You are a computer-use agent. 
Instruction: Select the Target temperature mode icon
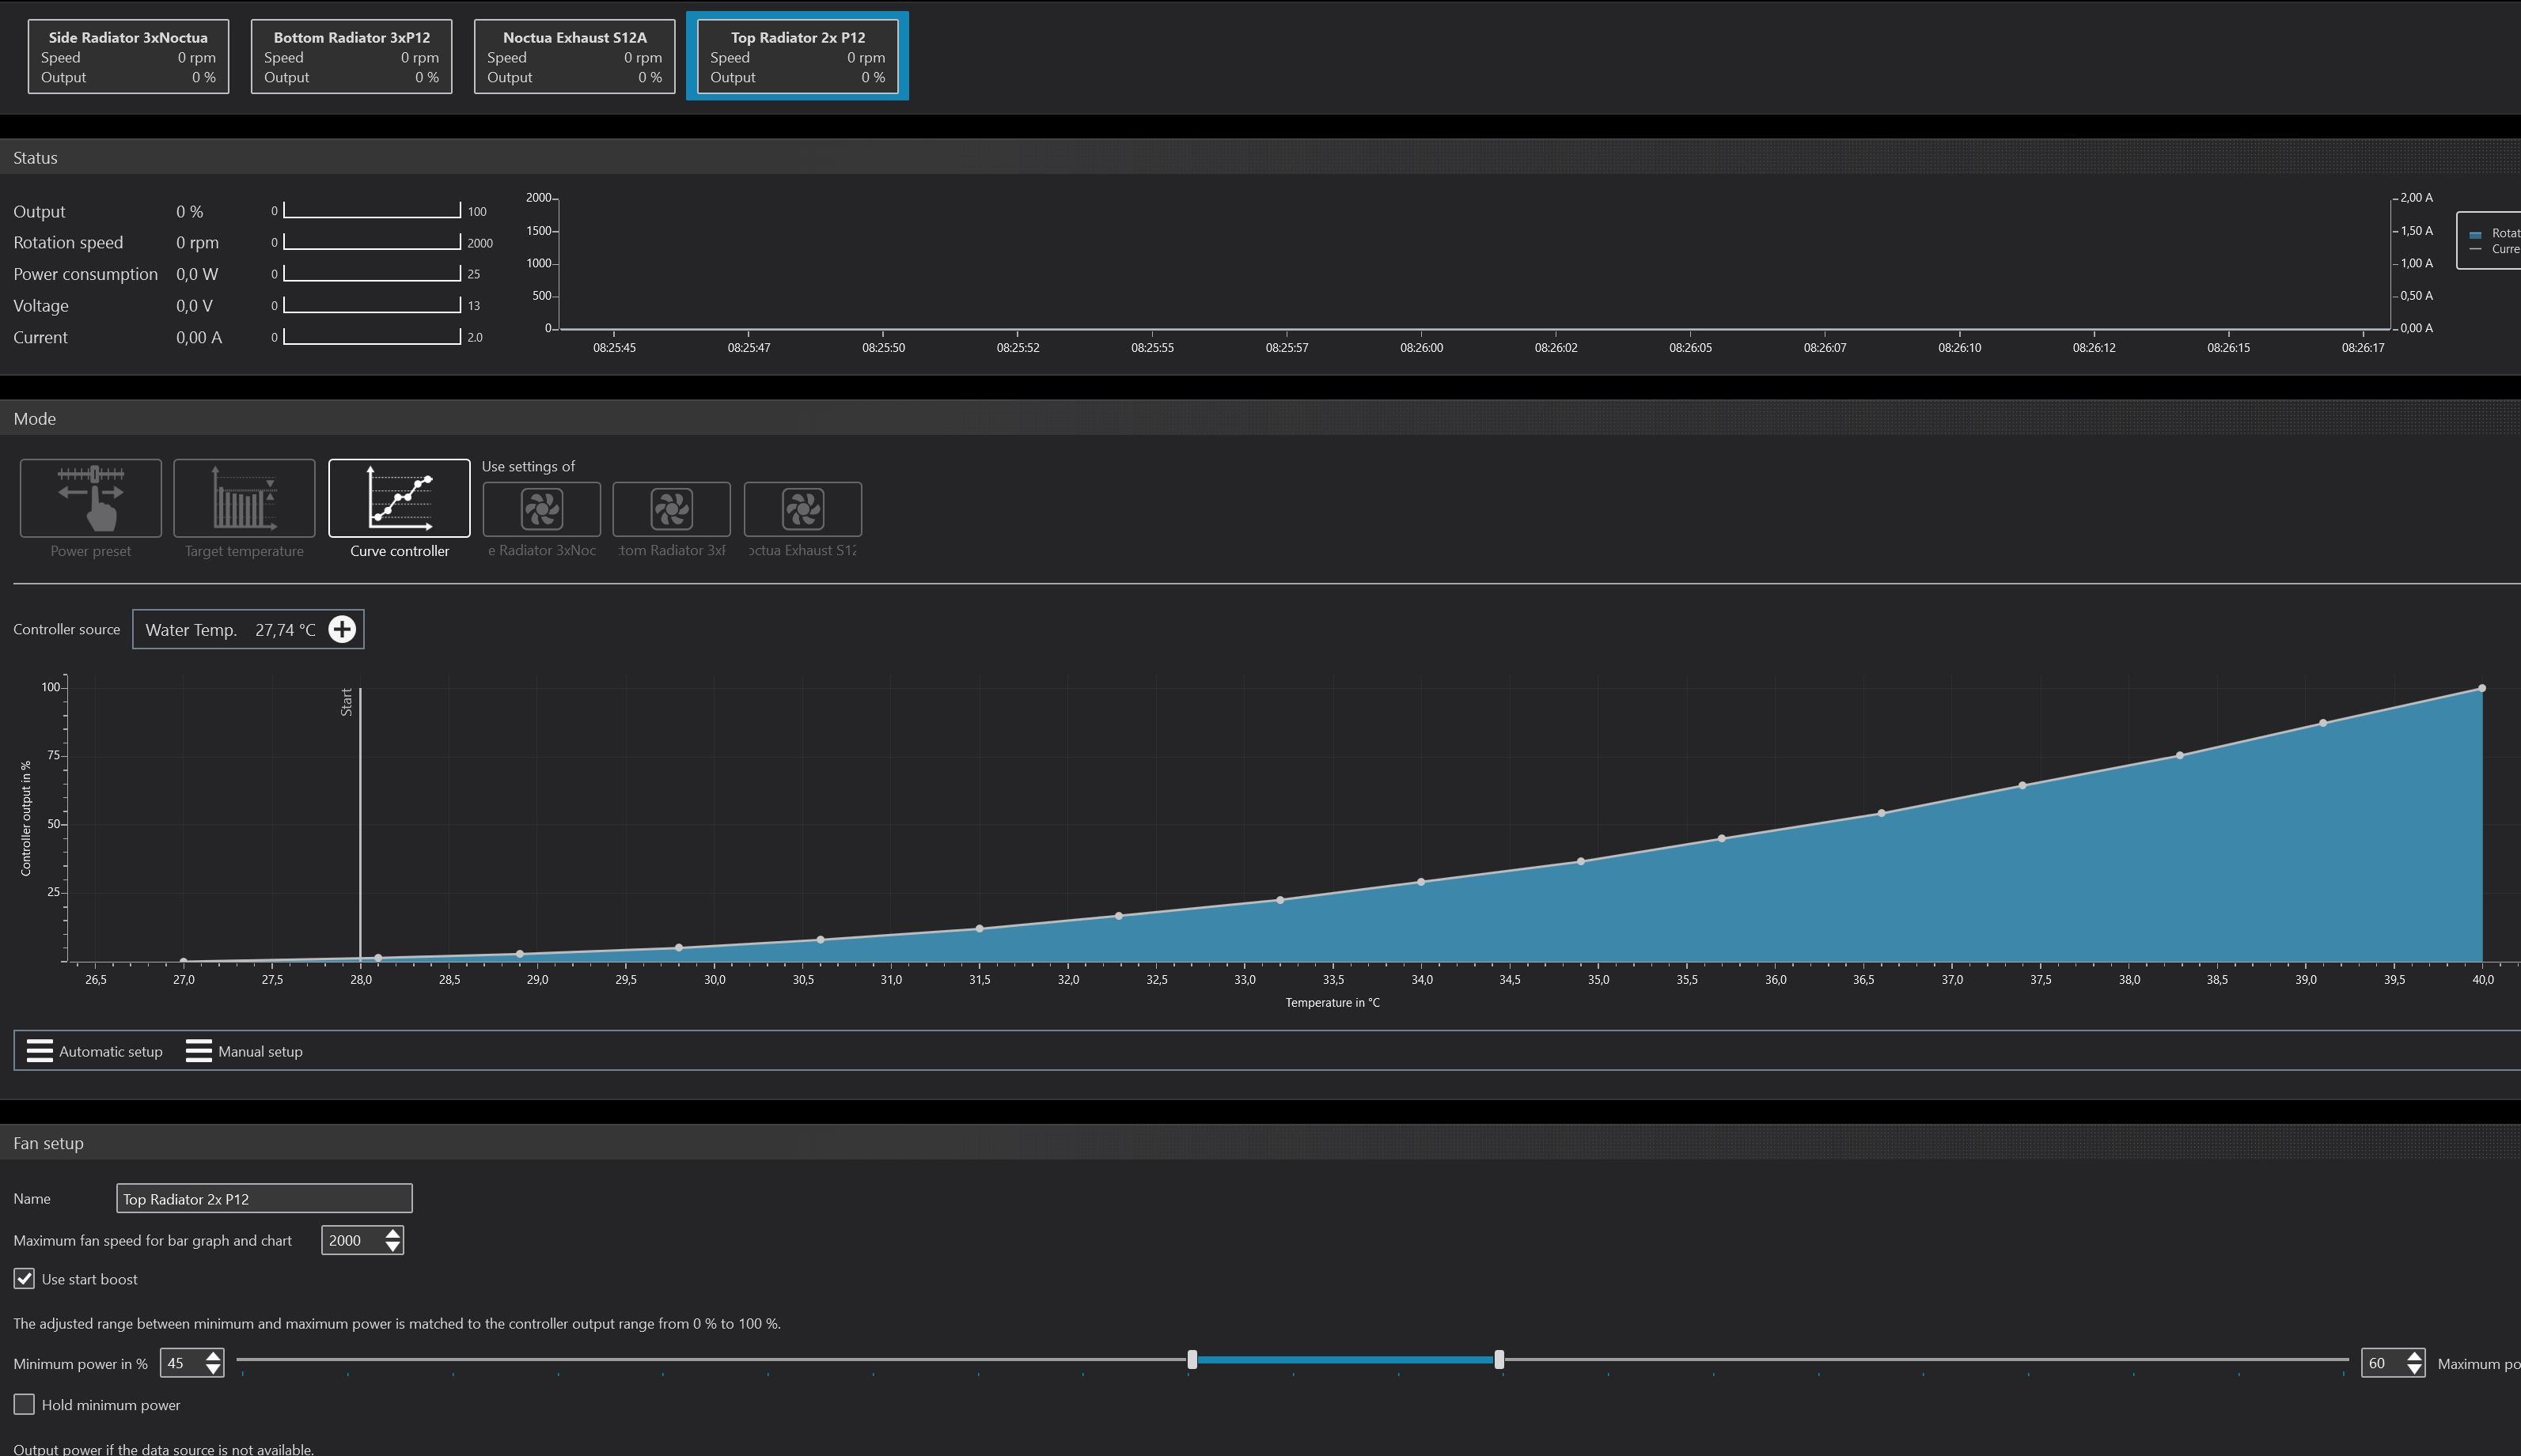[x=244, y=498]
